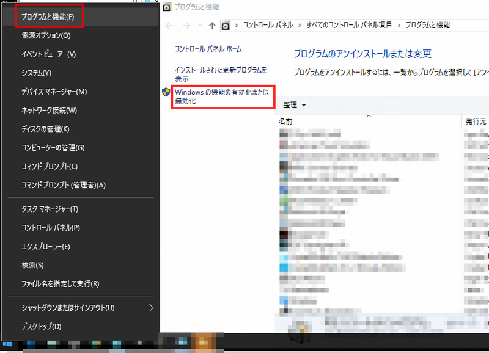The width and height of the screenshot is (489, 353).
Task: Sort by 発行元 column header
Action: [x=476, y=122]
